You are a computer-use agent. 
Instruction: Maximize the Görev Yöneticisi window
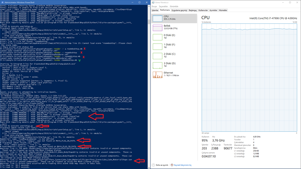[x=290, y=2]
